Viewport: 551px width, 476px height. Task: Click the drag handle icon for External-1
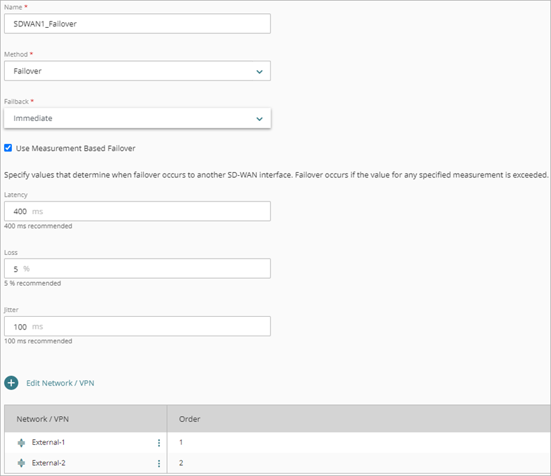(x=21, y=443)
